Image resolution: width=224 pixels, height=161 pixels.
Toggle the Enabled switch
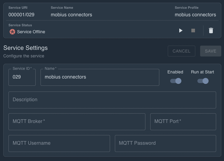point(176,81)
